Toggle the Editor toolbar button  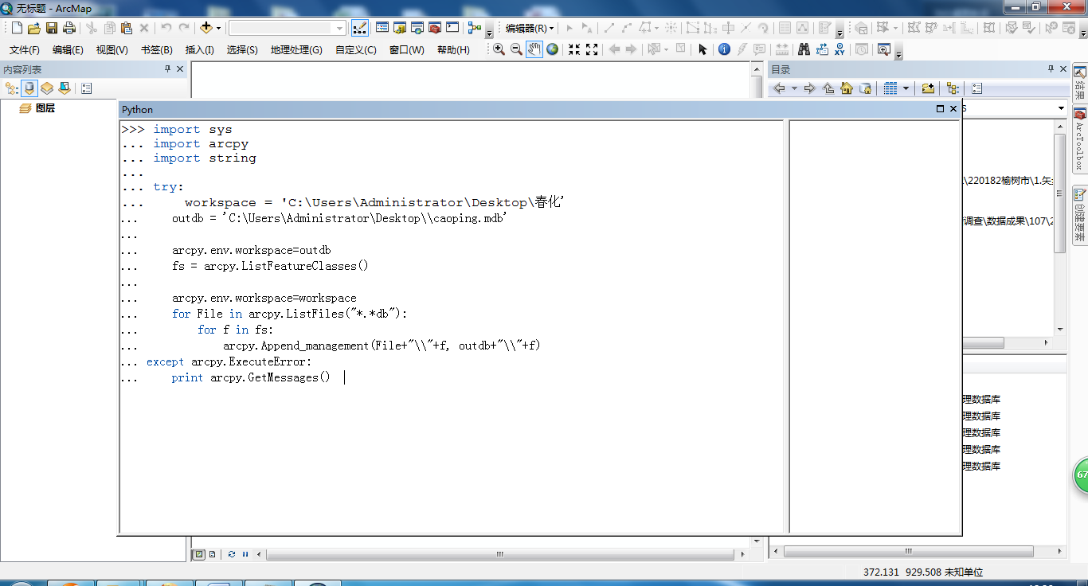359,28
